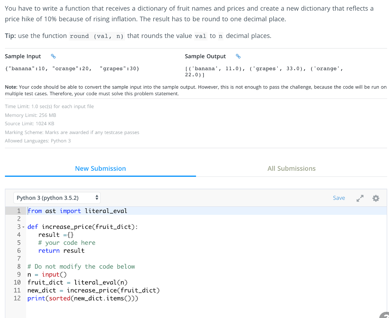Click the return result statement on line 6
This screenshot has height=318, width=389.
pos(60,250)
